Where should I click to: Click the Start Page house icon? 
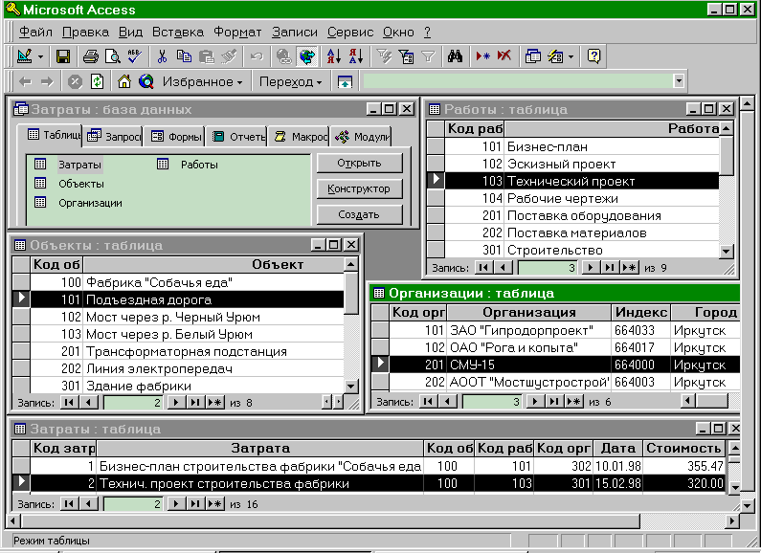tap(124, 81)
